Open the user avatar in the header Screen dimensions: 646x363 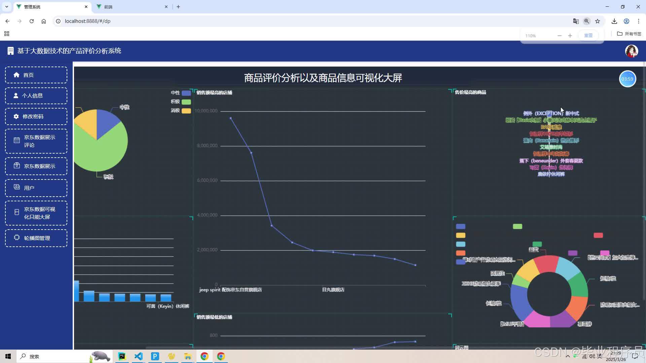pyautogui.click(x=632, y=51)
